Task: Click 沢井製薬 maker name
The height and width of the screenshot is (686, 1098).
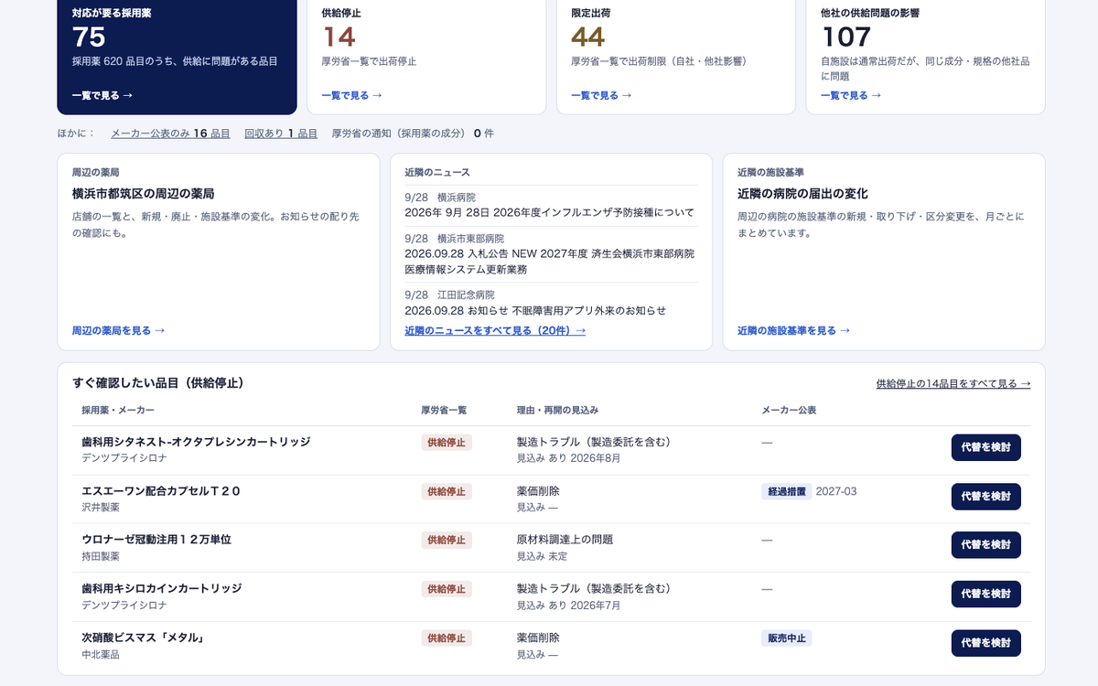Action: [101, 507]
